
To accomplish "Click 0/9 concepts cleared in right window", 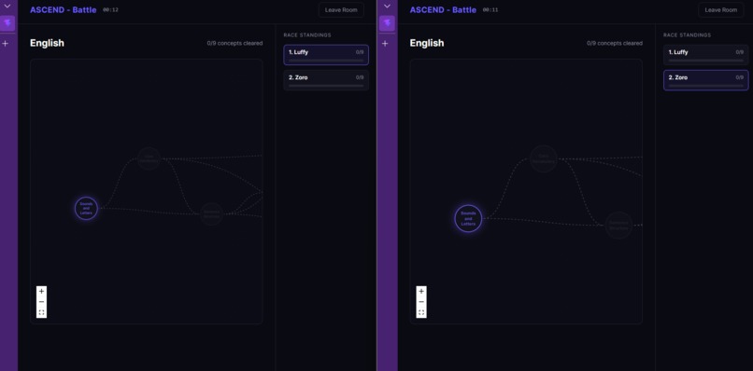I will click(x=615, y=43).
